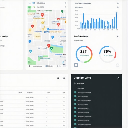Toggle the square box ending the map panel's second row
This screenshot has height=128, width=128.
(65, 7)
